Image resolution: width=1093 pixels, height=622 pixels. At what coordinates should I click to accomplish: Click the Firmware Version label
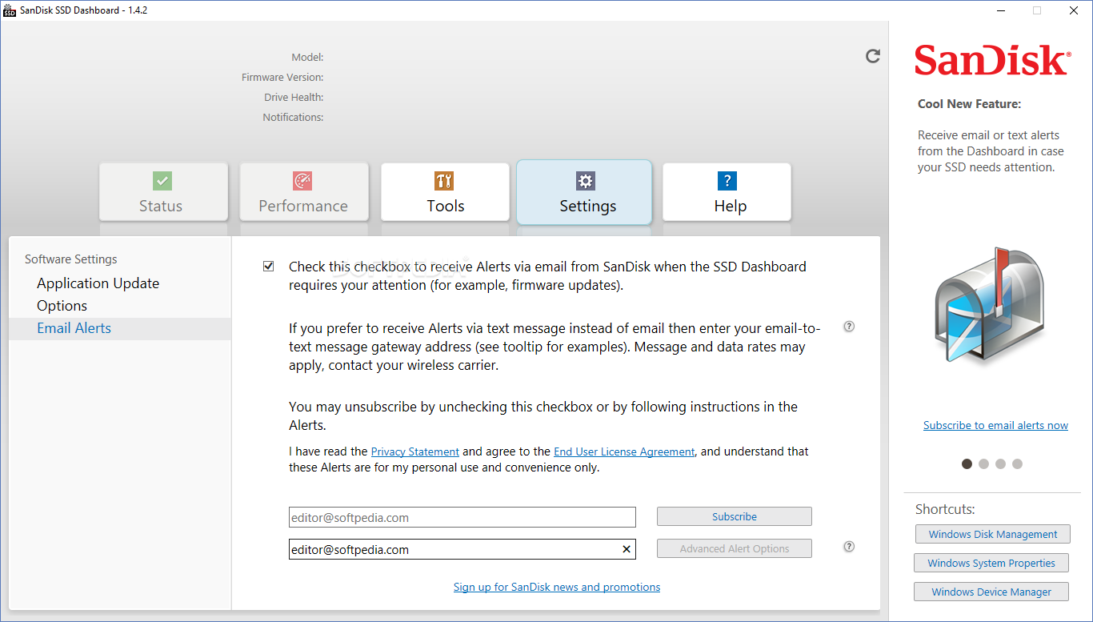(282, 78)
